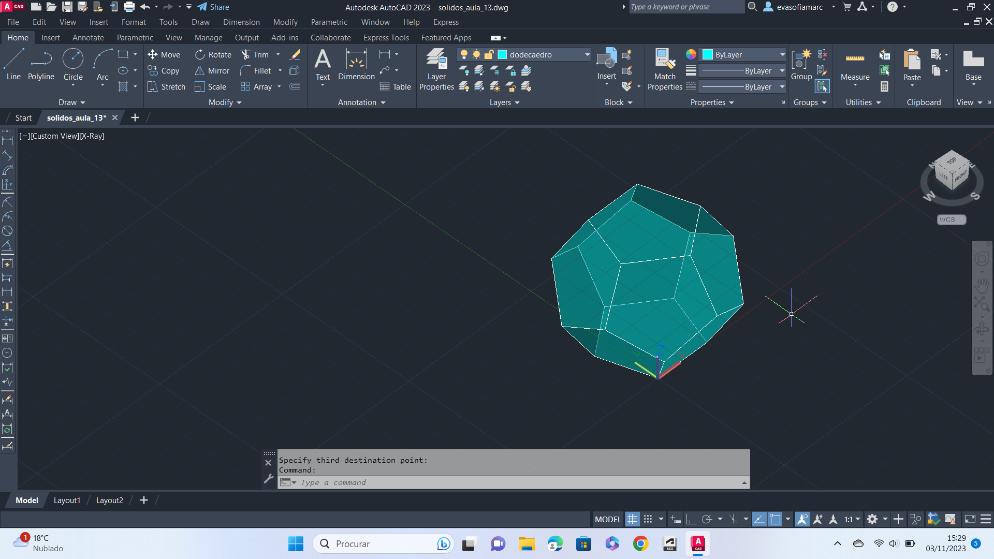Click the Share button
The image size is (994, 559).
point(213,7)
